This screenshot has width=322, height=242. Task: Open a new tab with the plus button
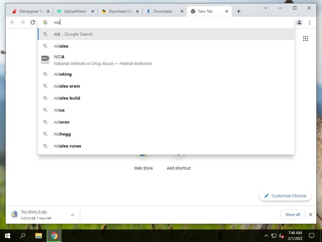(x=238, y=11)
